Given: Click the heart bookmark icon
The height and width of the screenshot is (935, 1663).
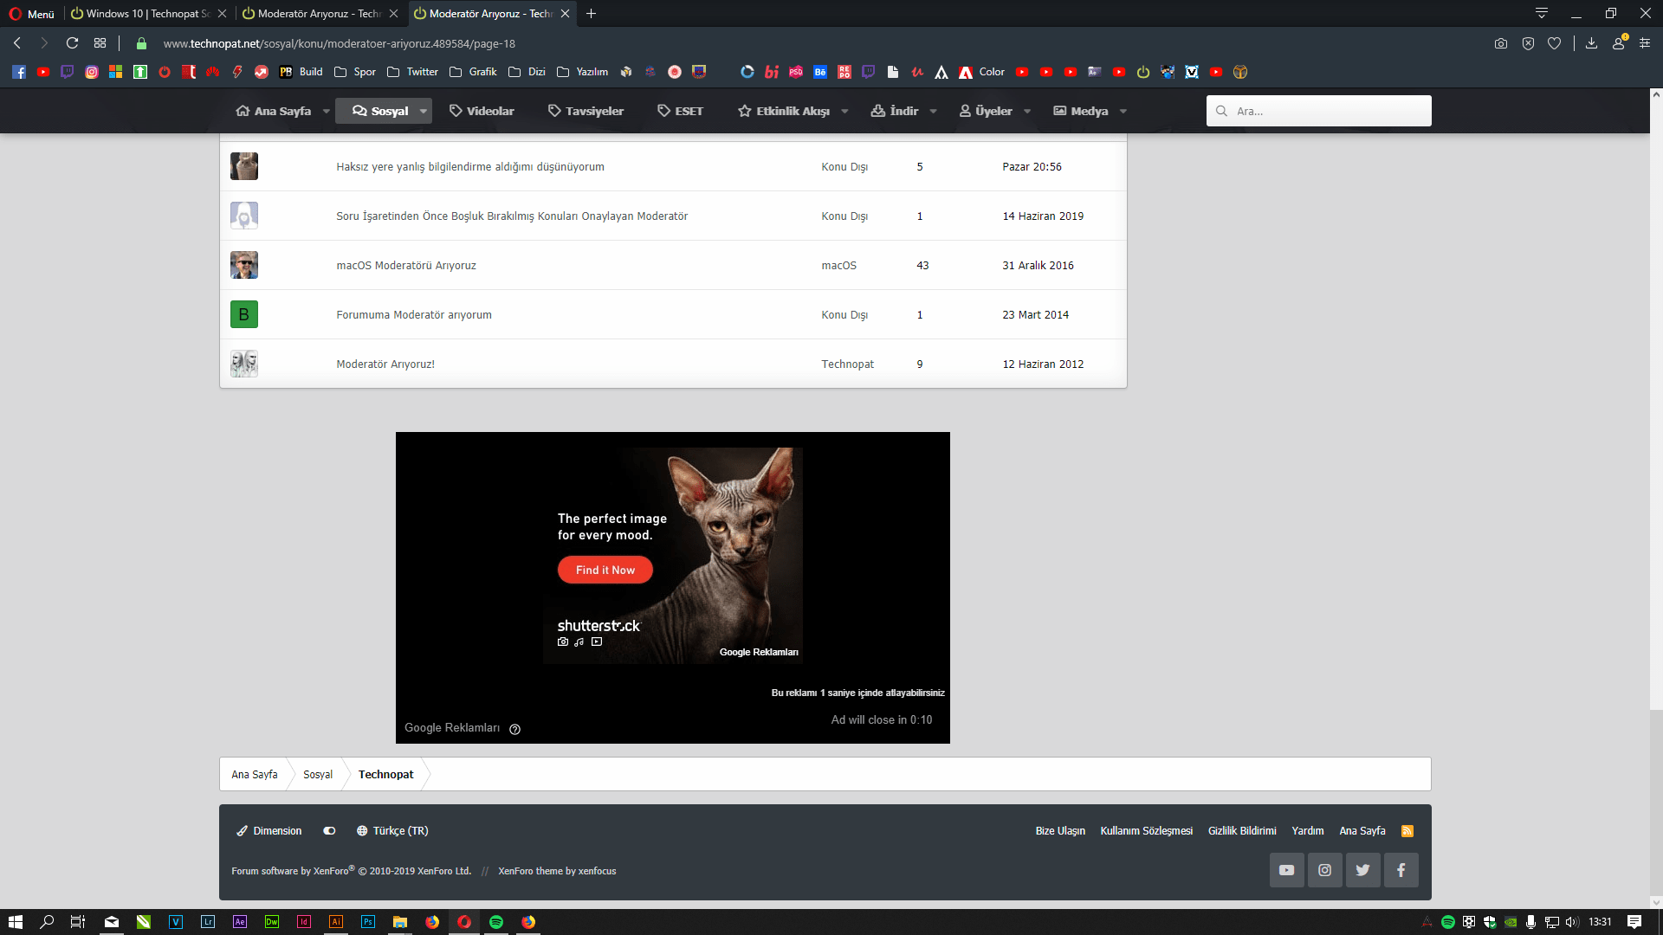Looking at the screenshot, I should (x=1555, y=43).
